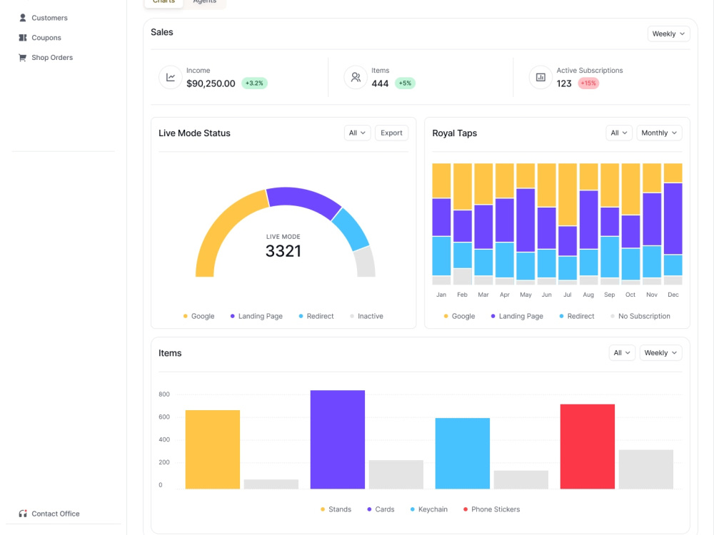Toggle Landing Page legend in Royal Taps
714x535 pixels.
(x=517, y=316)
